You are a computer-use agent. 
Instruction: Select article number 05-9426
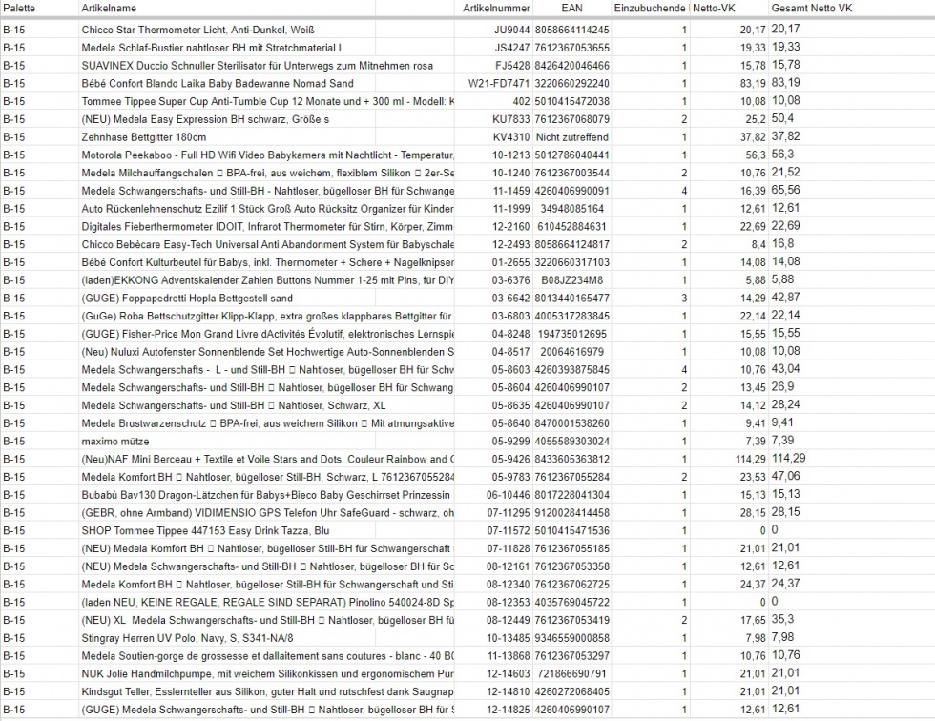coord(511,459)
